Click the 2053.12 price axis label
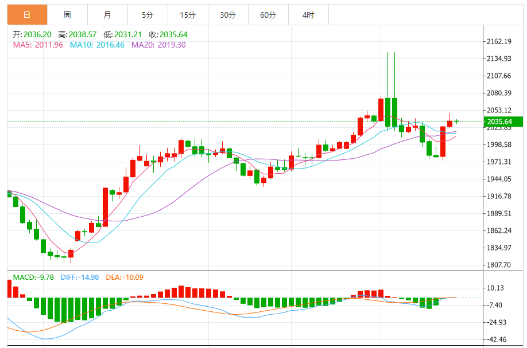 499,110
